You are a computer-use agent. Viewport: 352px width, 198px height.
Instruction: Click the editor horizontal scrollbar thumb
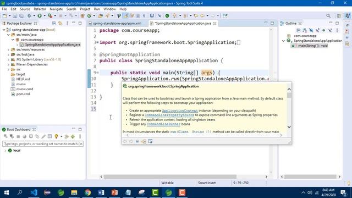click(x=170, y=177)
